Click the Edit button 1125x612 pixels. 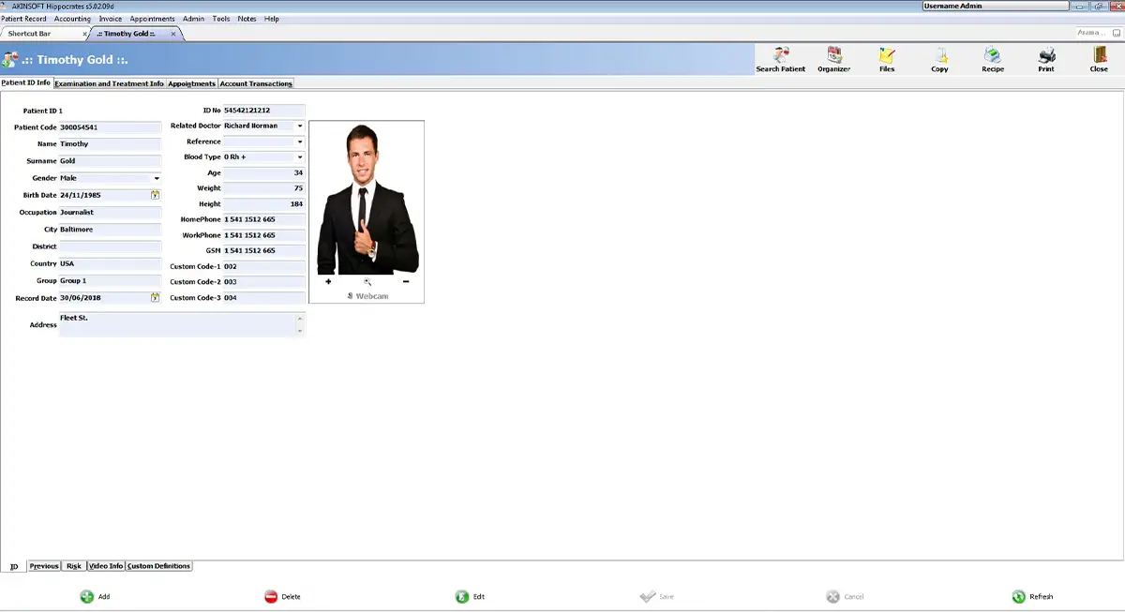tap(471, 596)
